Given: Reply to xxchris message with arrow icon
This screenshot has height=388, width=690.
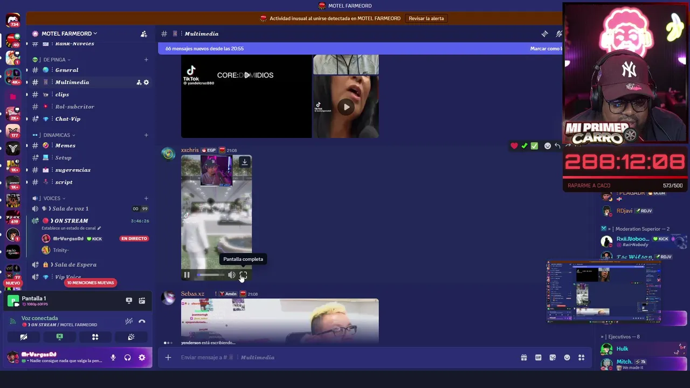Looking at the screenshot, I should pyautogui.click(x=557, y=145).
